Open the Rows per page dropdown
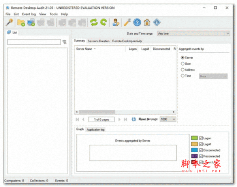The height and width of the screenshot is (187, 237). (x=168, y=120)
